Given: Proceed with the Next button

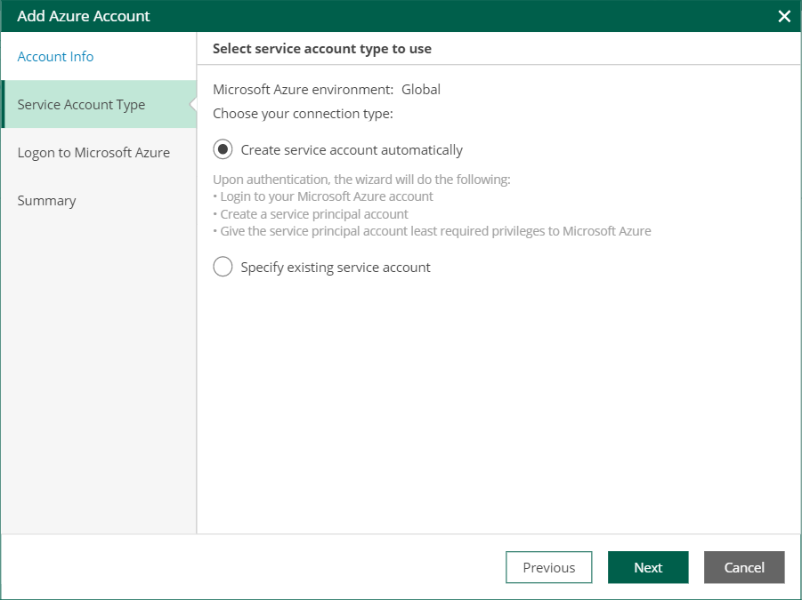Looking at the screenshot, I should (x=648, y=568).
